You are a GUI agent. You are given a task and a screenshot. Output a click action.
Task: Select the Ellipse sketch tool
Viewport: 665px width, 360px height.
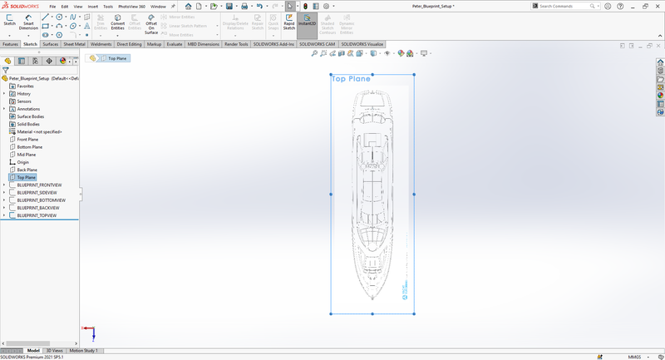tap(73, 26)
